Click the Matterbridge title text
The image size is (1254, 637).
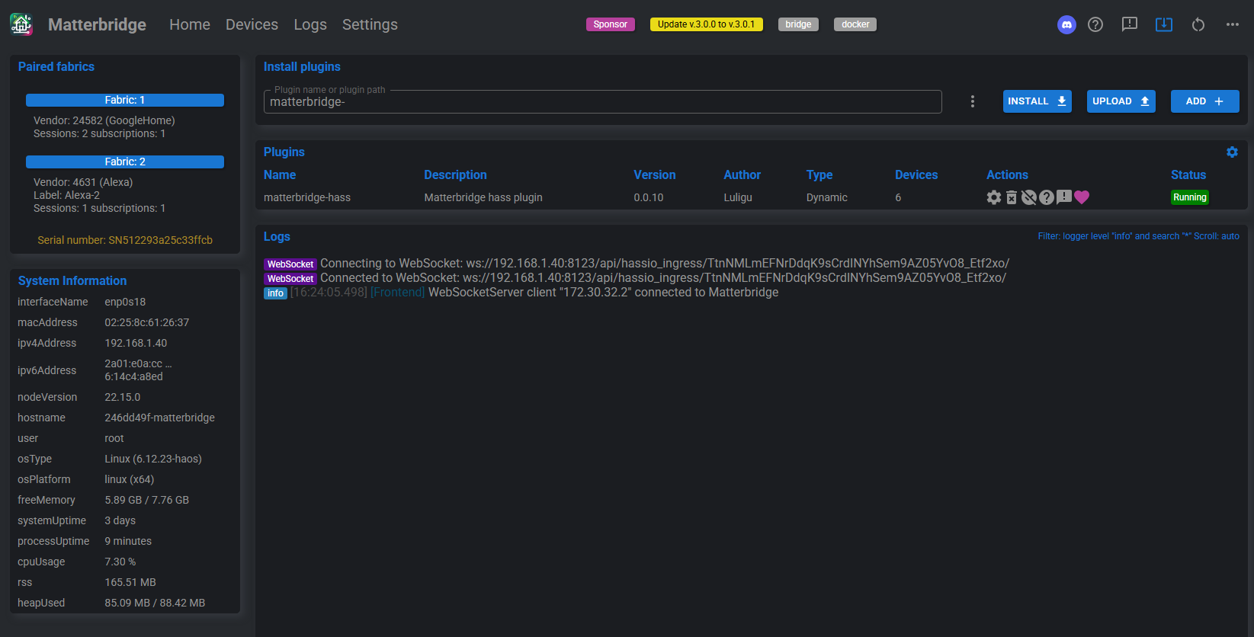click(97, 24)
